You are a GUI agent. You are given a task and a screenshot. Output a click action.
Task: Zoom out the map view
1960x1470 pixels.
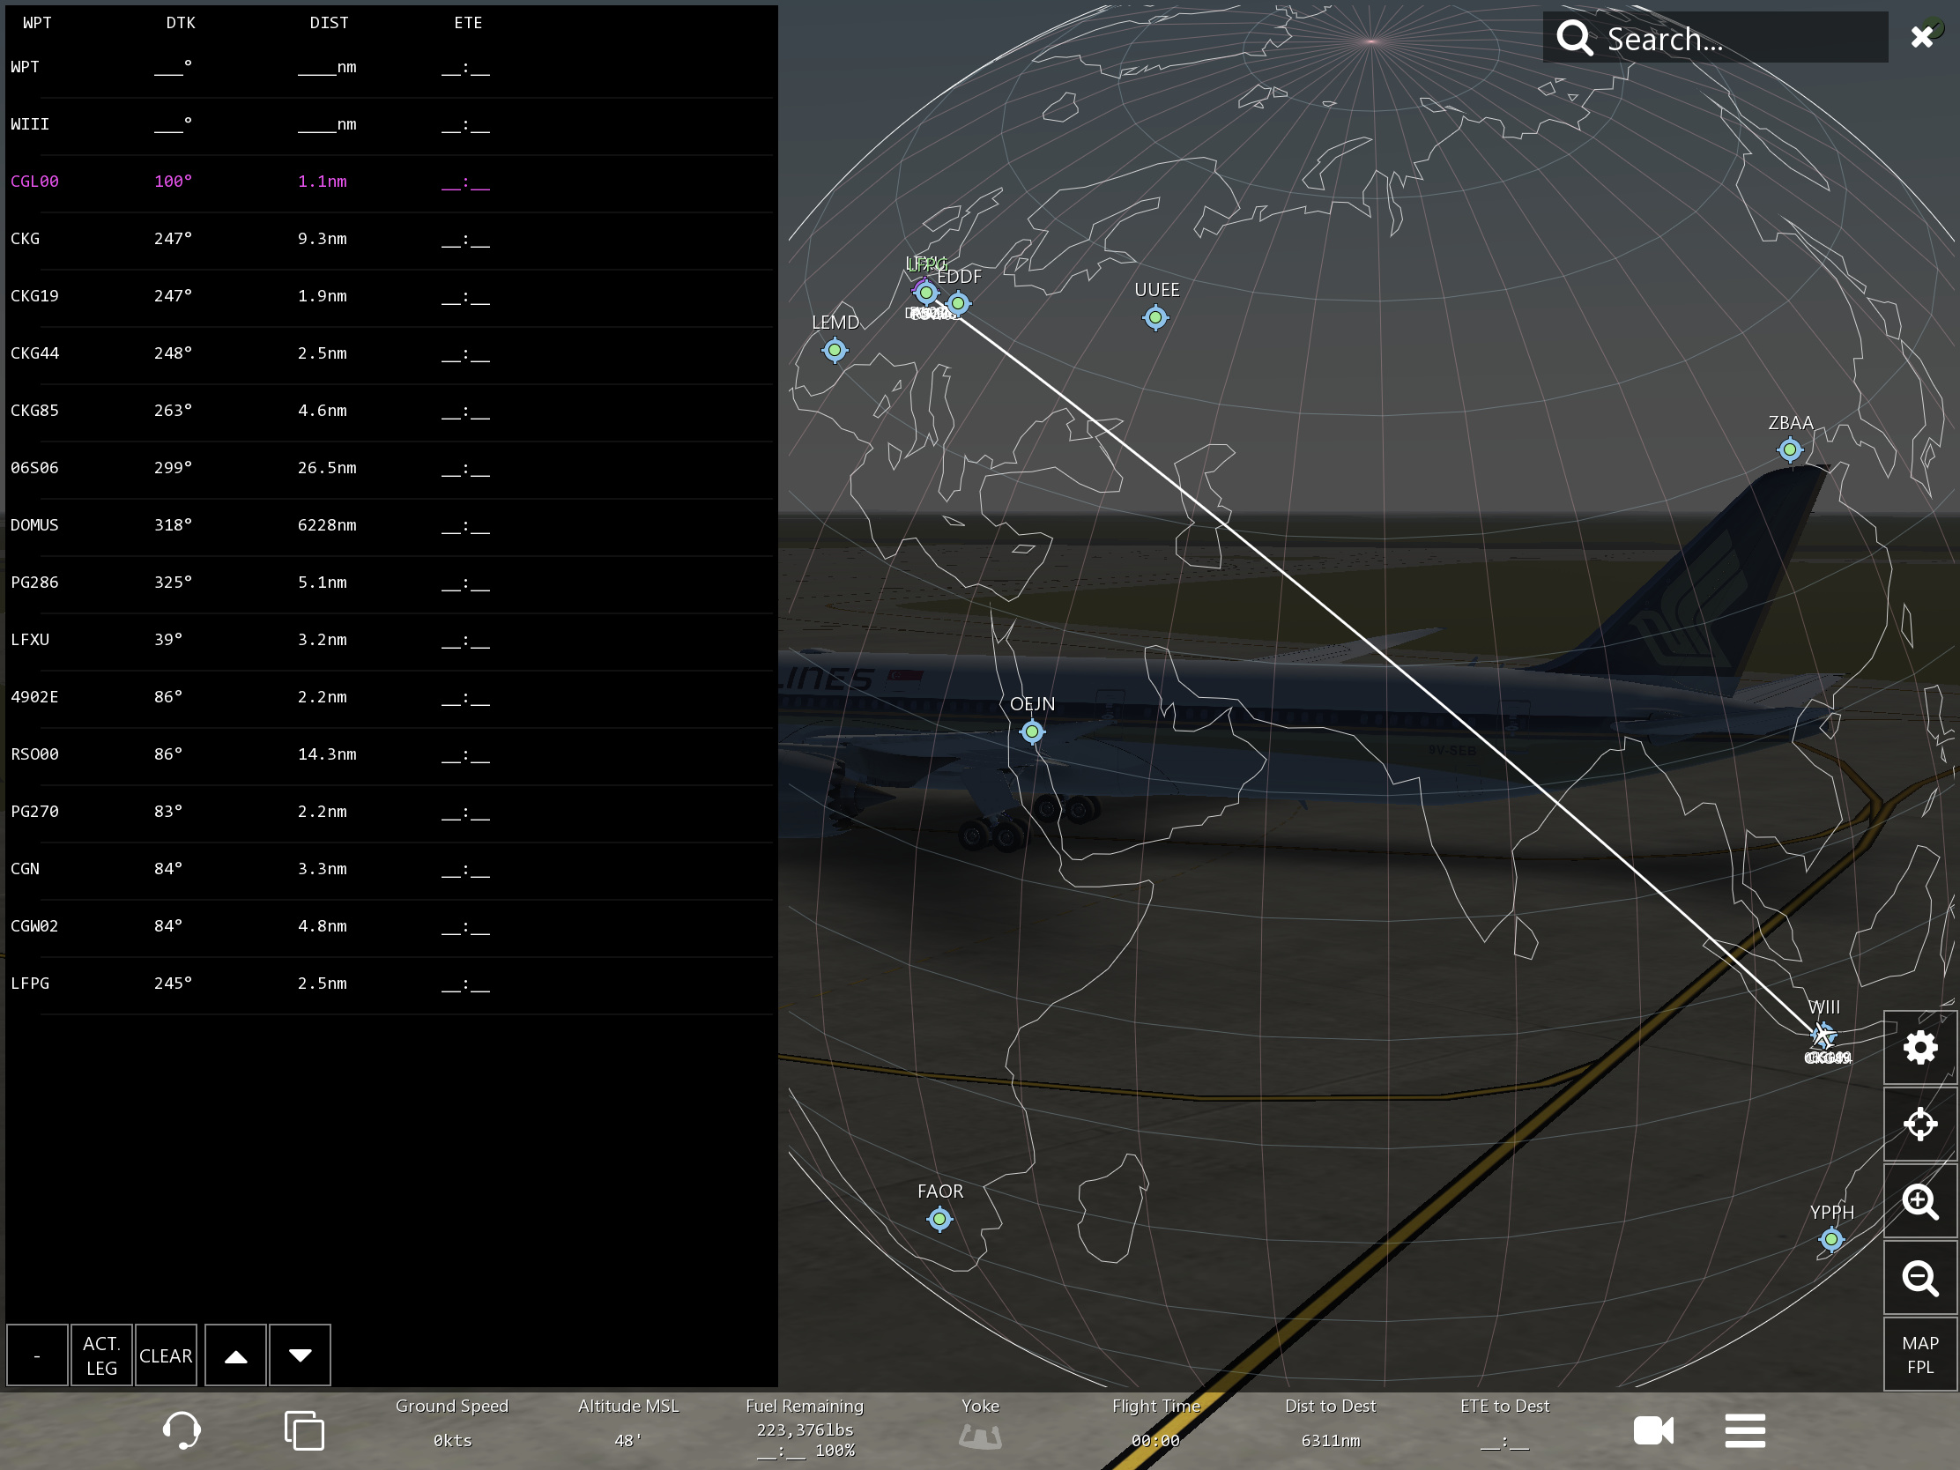click(x=1919, y=1278)
